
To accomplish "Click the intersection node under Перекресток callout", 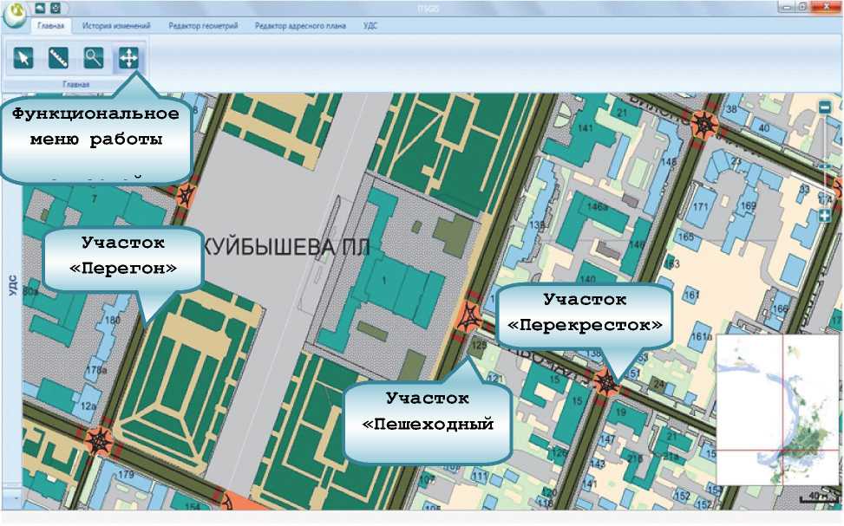I will pyautogui.click(x=606, y=380).
